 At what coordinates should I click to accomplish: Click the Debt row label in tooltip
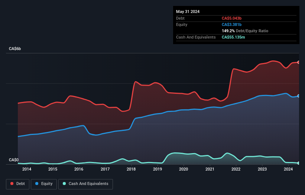click(180, 18)
